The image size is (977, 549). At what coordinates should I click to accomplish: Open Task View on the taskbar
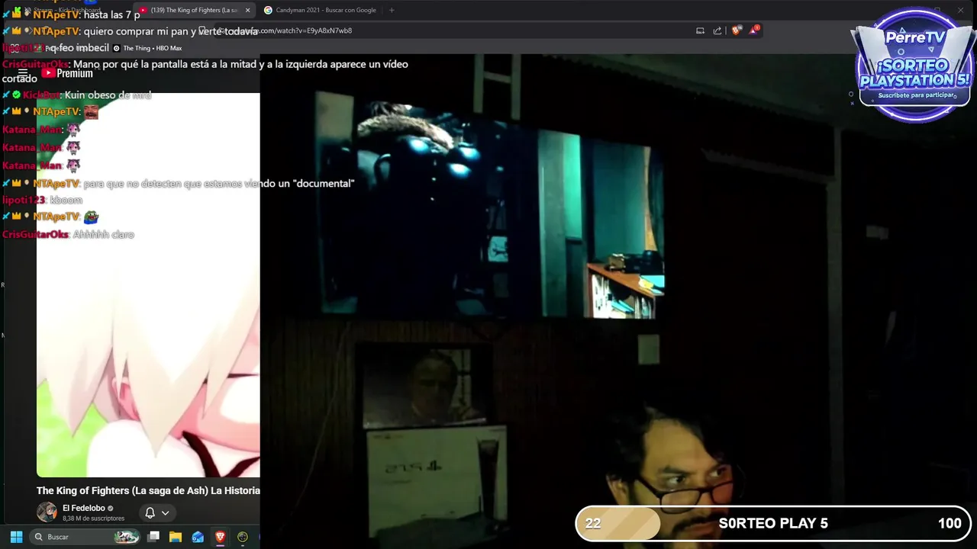tap(153, 537)
